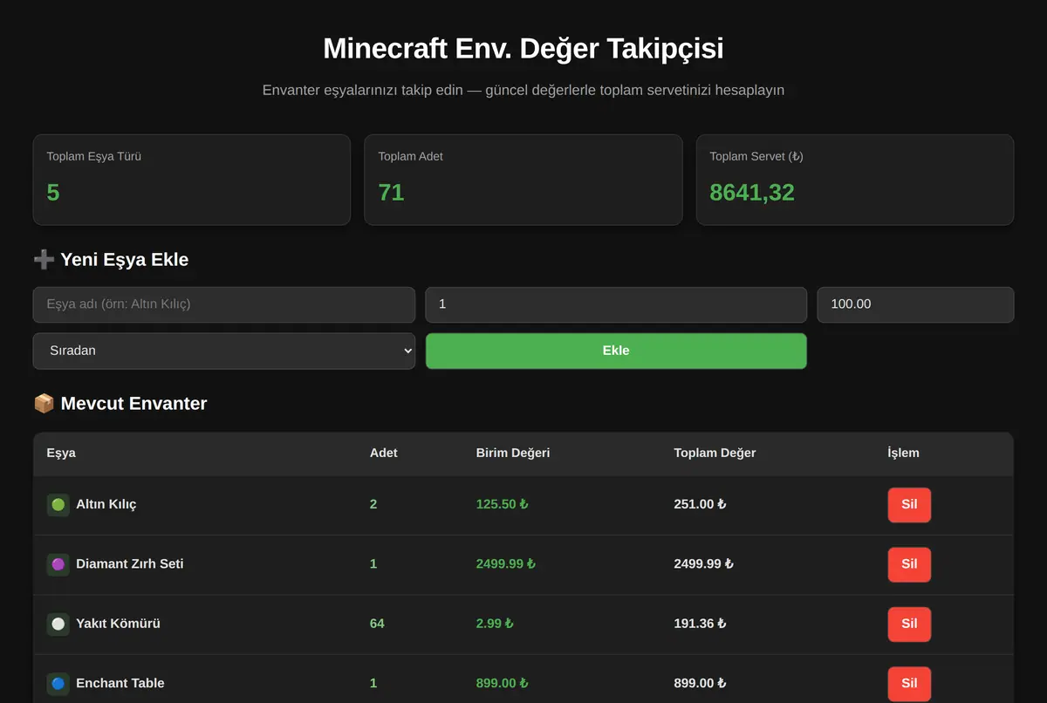Viewport: 1047px width, 703px height.
Task: Focus the Eşya adı input field
Action: click(x=224, y=304)
